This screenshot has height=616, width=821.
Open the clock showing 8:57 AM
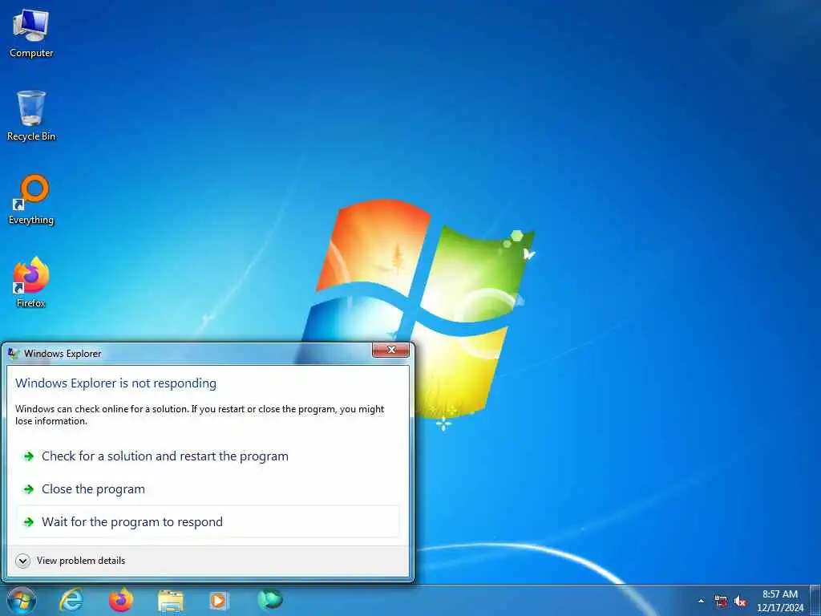(x=780, y=601)
